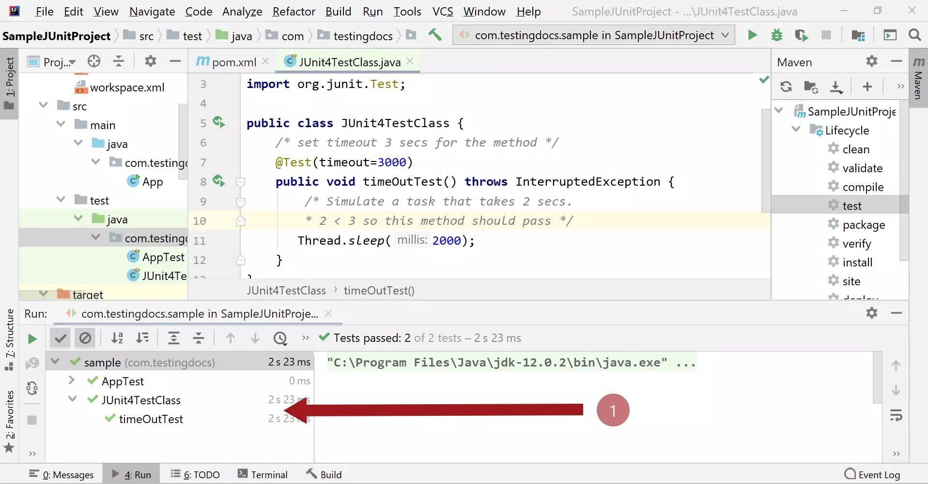The image size is (928, 484).
Task: Open the Refactor menu
Action: [x=294, y=11]
